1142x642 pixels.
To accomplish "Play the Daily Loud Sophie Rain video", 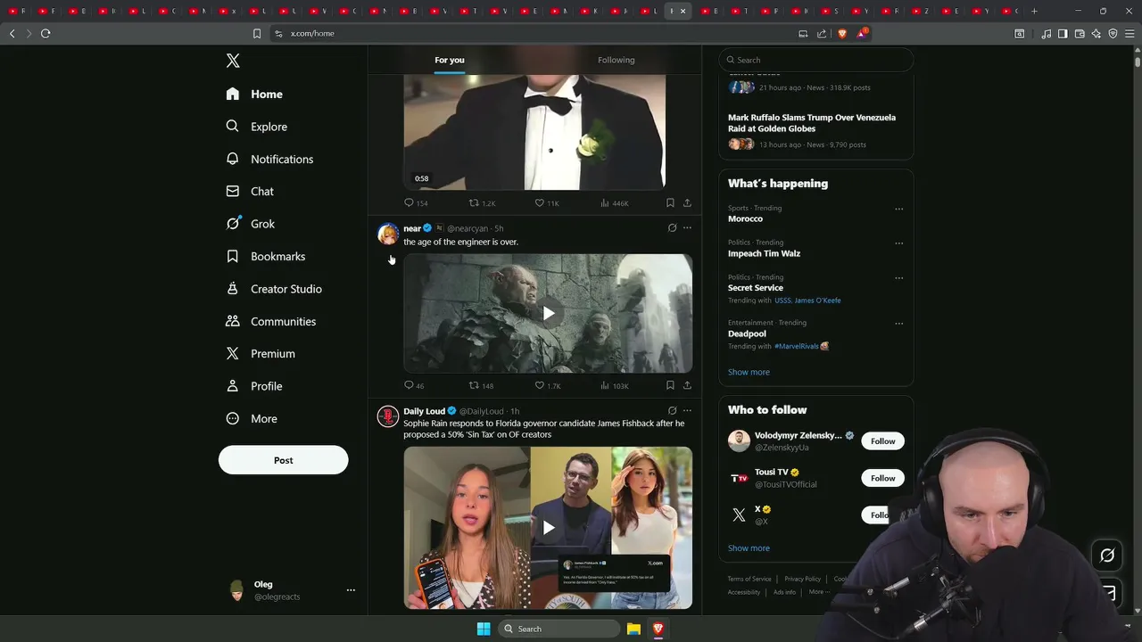I will pyautogui.click(x=548, y=528).
